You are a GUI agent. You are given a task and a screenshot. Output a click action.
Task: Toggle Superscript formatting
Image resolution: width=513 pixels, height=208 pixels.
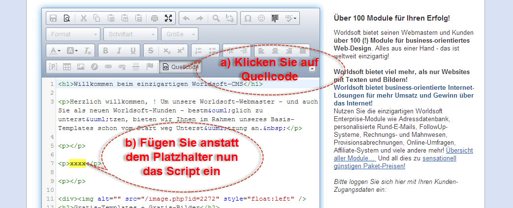[x=181, y=51]
